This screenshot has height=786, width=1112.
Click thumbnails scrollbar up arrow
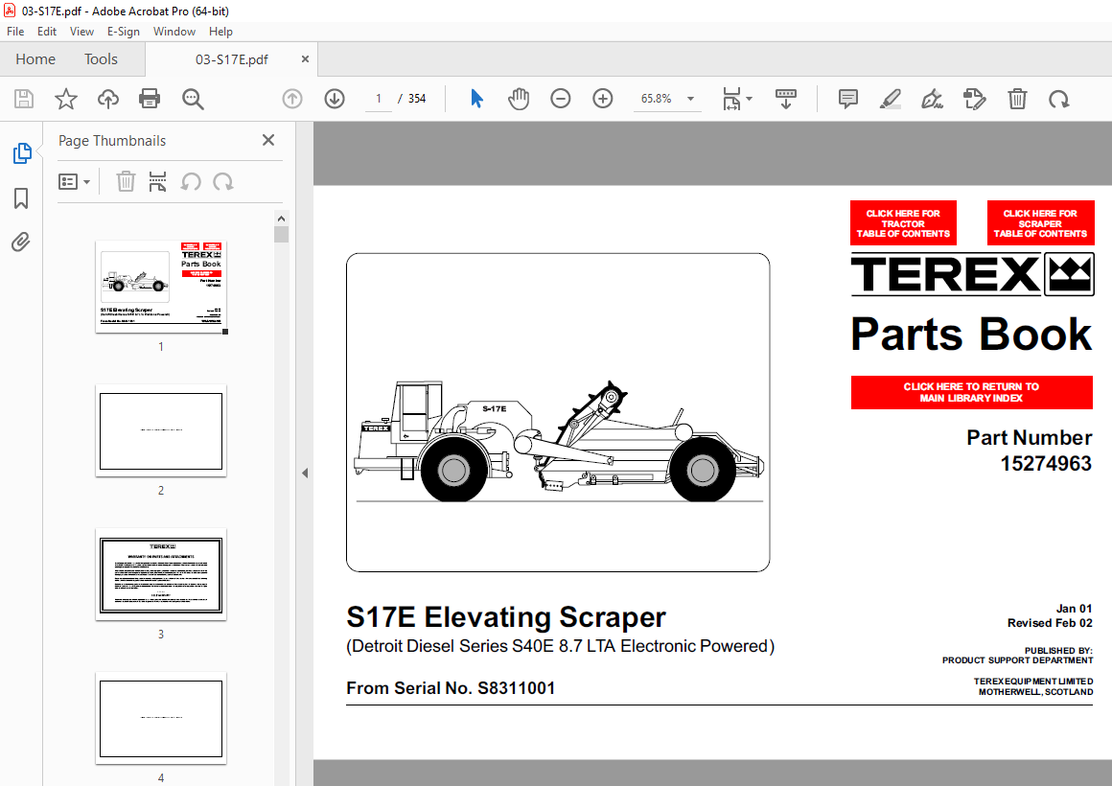click(x=282, y=219)
